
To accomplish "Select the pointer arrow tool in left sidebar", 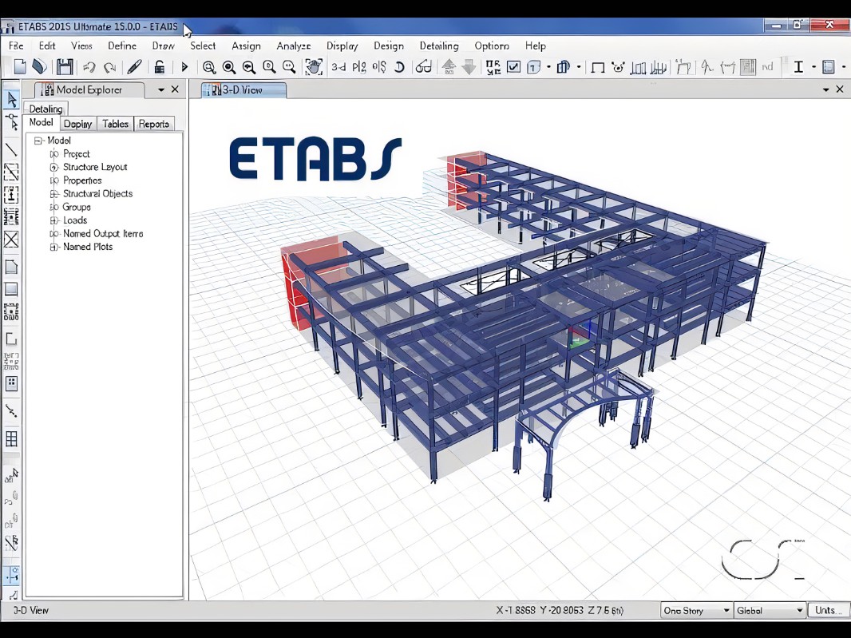I will [11, 99].
